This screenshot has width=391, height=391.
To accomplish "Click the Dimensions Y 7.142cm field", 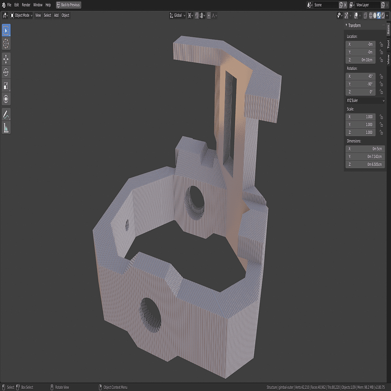I will coord(365,156).
